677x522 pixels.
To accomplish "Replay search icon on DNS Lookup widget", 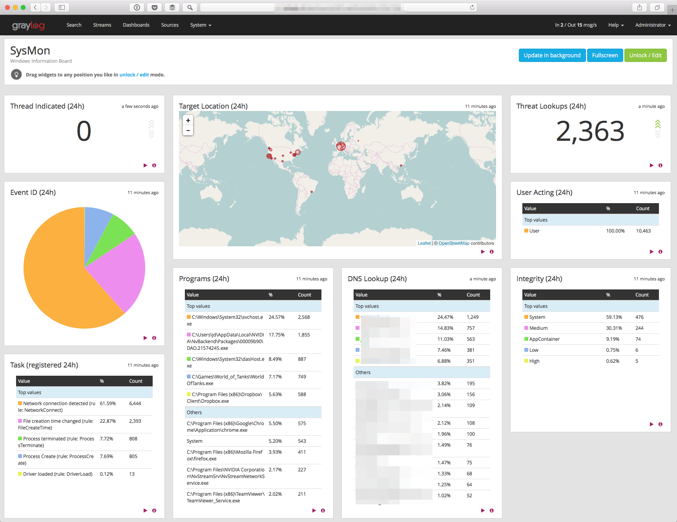I will coord(483,511).
